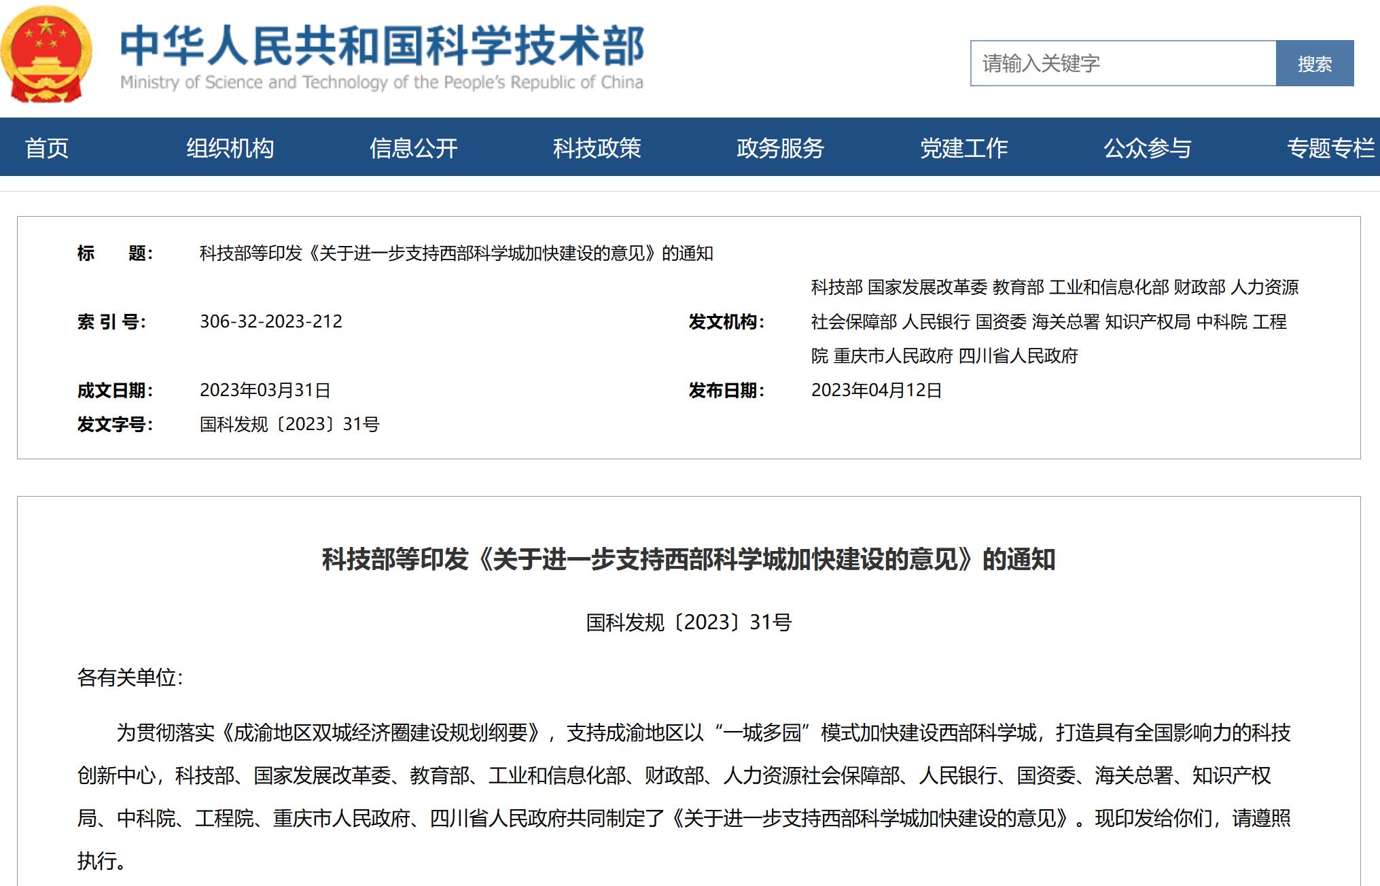Click the national emblem logo
1380x886 pixels.
pos(46,55)
